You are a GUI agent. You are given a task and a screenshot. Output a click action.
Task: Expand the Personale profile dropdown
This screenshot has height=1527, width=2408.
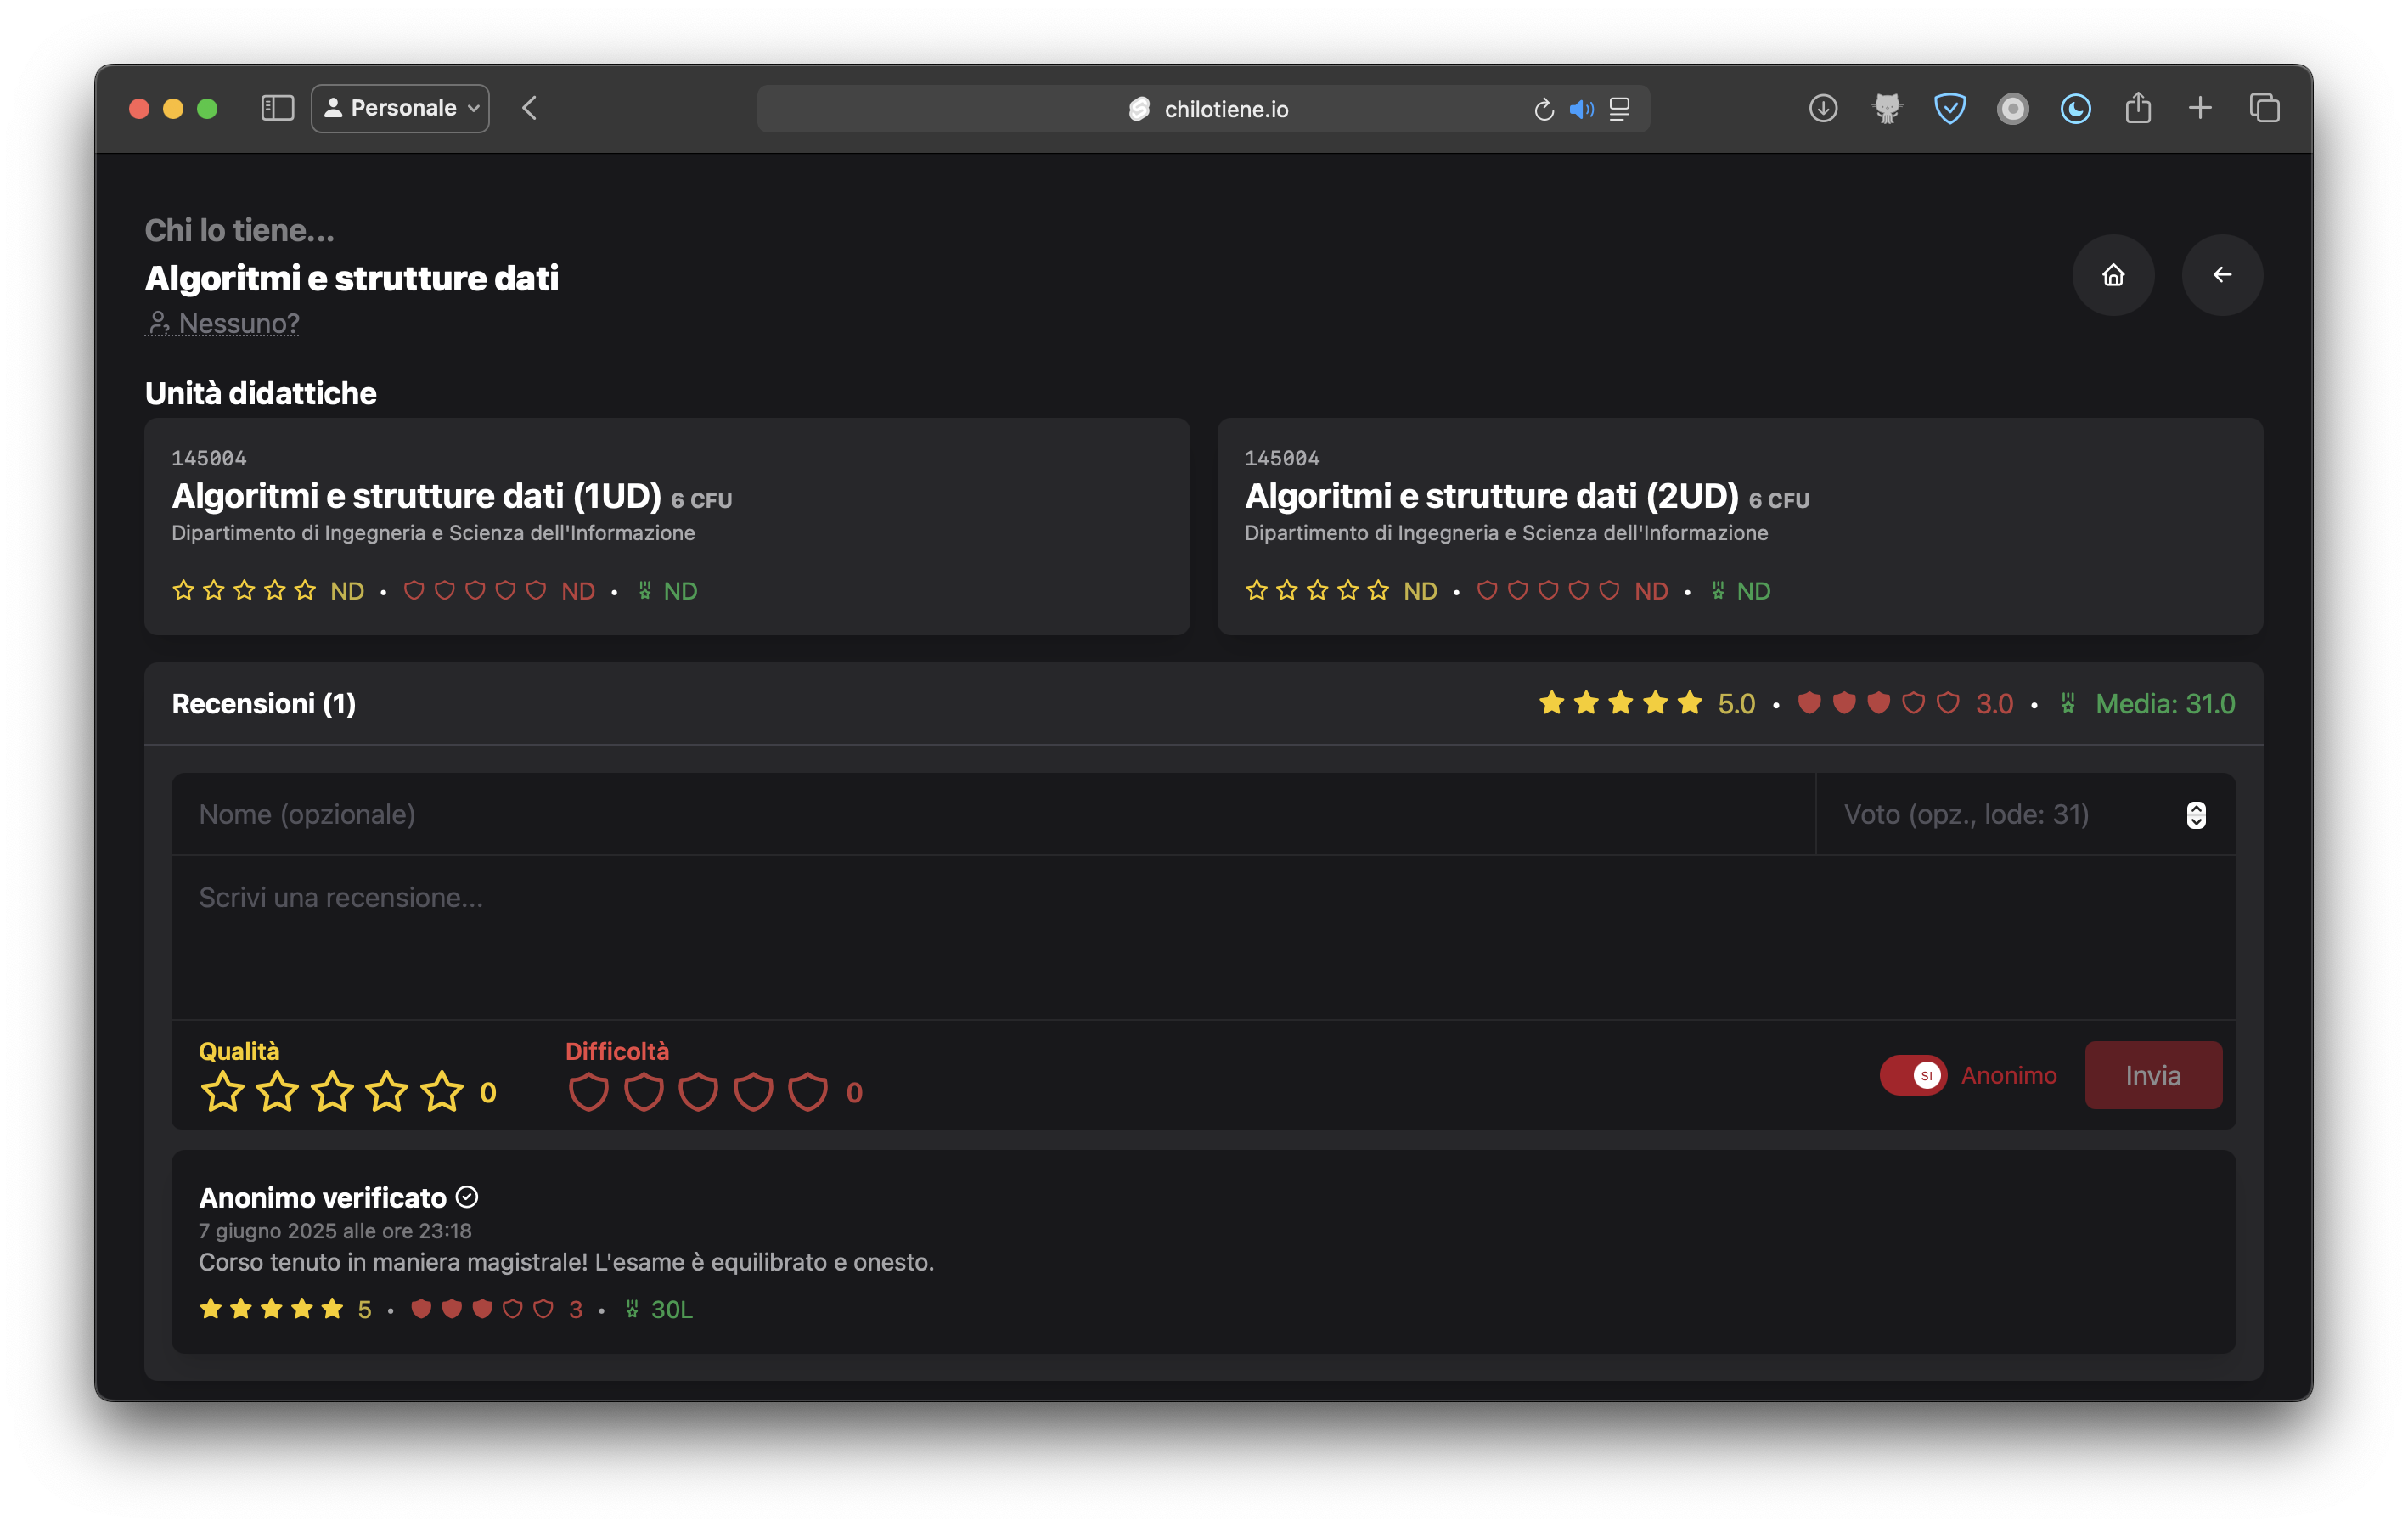point(399,108)
